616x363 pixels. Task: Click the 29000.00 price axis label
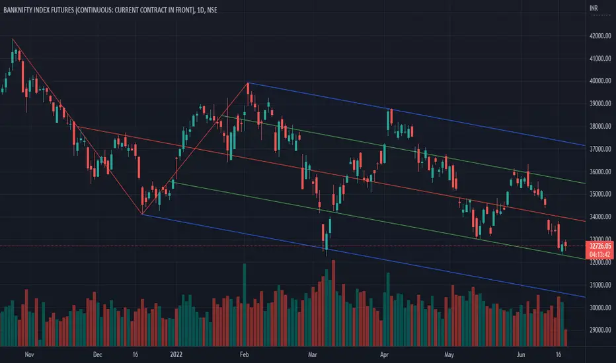pyautogui.click(x=600, y=330)
